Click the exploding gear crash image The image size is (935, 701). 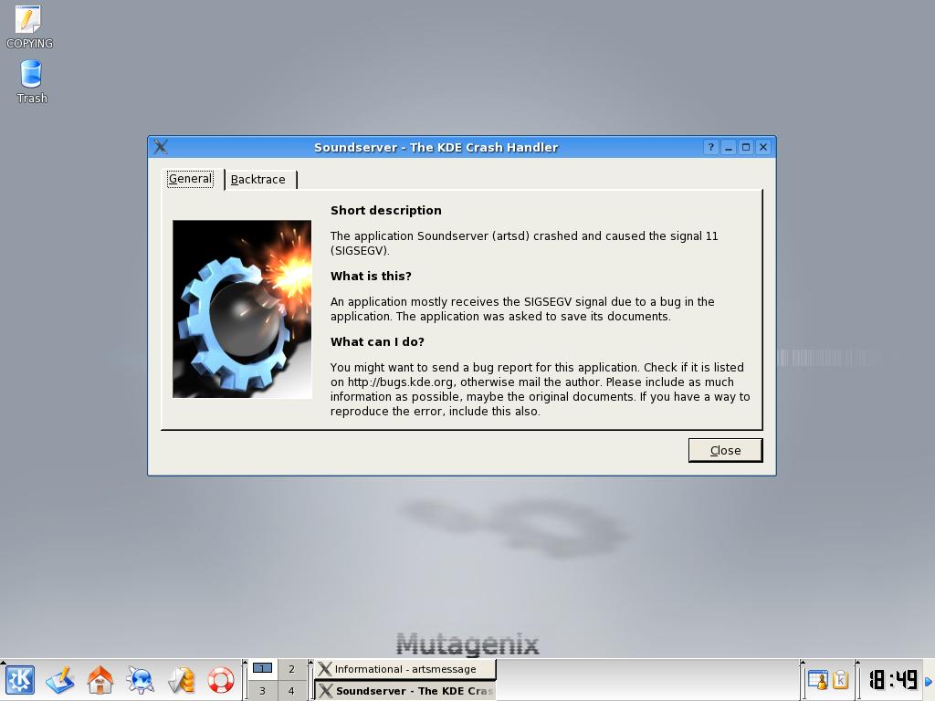pos(242,309)
